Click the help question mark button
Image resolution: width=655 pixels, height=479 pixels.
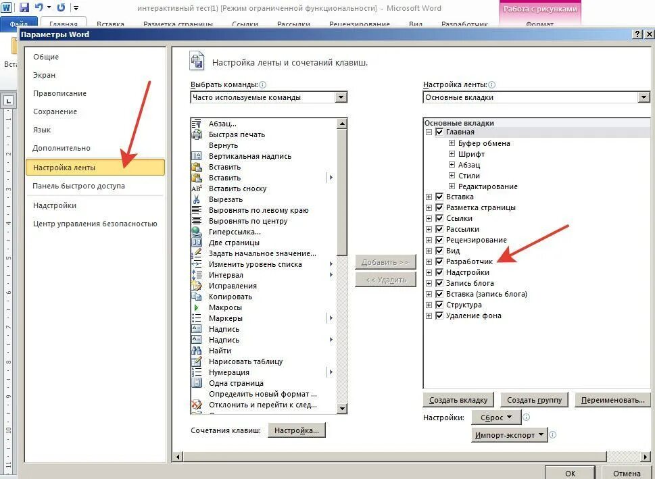637,34
